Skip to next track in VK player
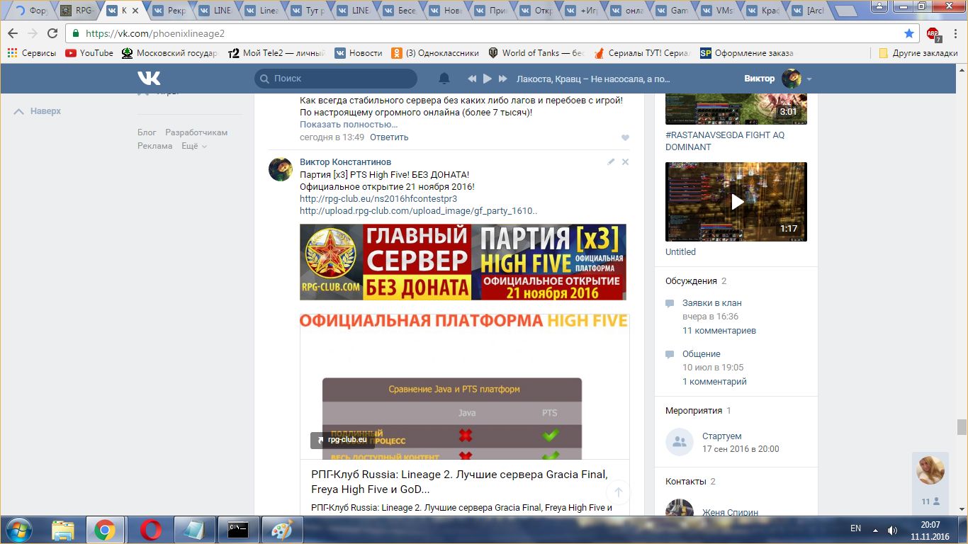The width and height of the screenshot is (968, 544). (x=503, y=79)
